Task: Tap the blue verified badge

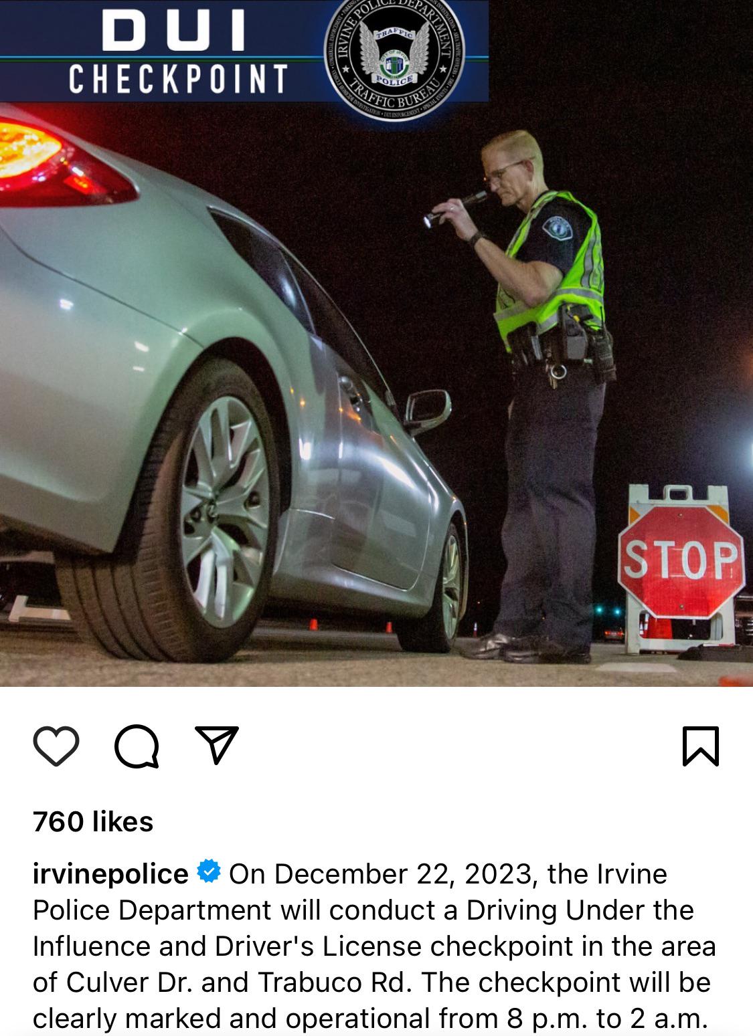Action: (x=209, y=872)
